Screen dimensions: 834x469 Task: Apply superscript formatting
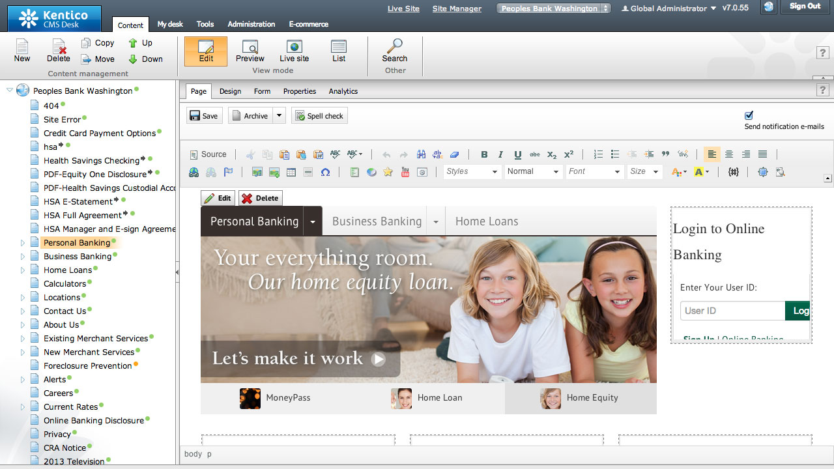569,154
